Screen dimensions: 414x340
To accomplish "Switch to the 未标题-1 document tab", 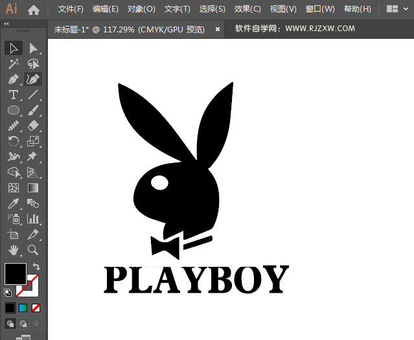I will [130, 29].
